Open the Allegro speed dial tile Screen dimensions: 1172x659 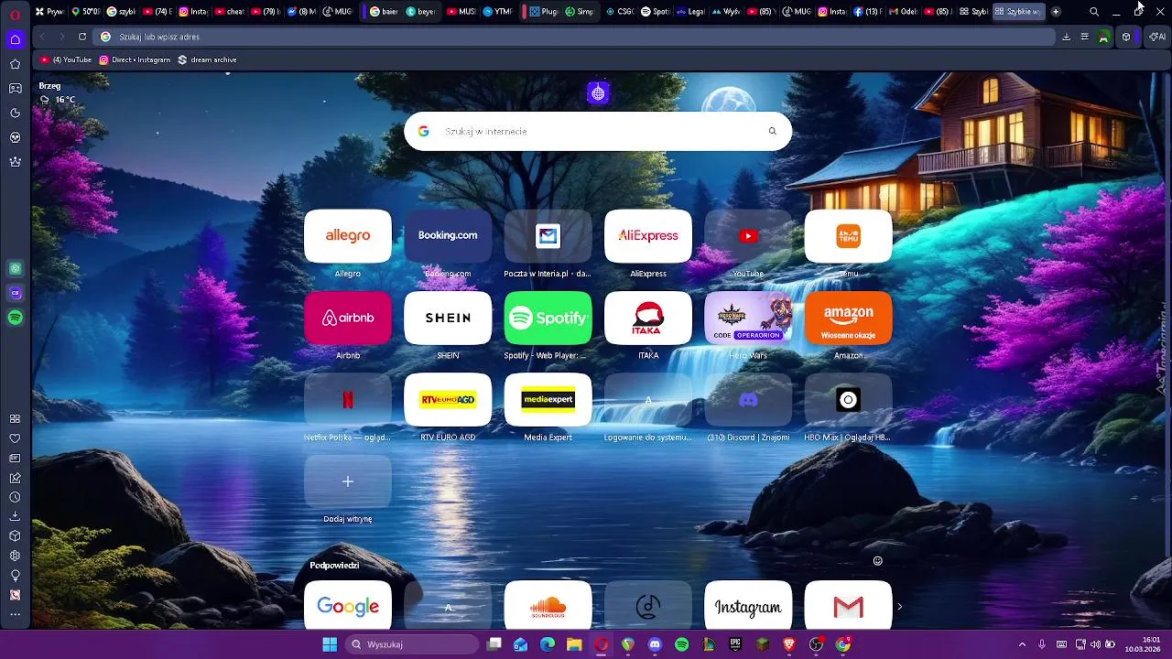[x=348, y=236]
